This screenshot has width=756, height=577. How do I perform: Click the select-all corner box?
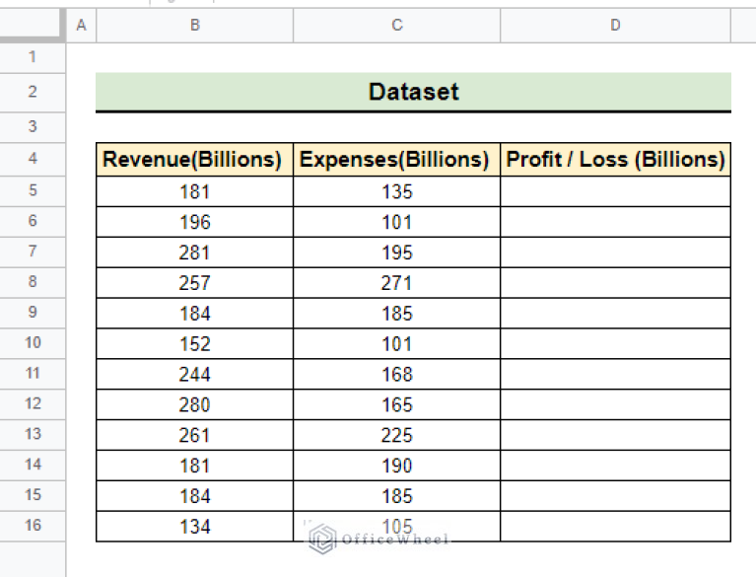coord(33,26)
